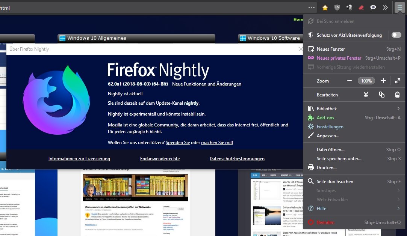Open Add-ons manager
Image resolution: width=407 pixels, height=236 pixels.
coord(354,117)
